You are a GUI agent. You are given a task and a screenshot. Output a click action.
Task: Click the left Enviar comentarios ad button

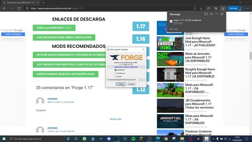[x=13, y=34]
